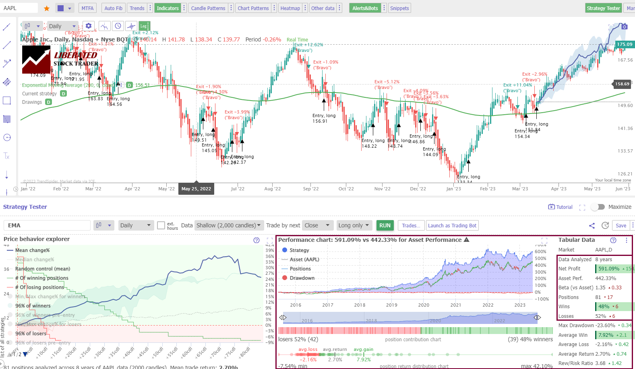Click Launch as Trading Bot button
This screenshot has width=635, height=369.
[x=452, y=225]
